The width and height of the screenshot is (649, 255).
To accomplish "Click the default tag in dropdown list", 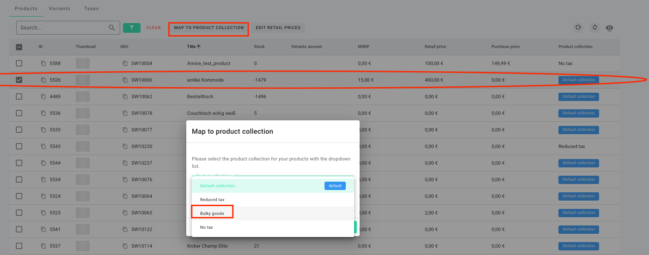I will [335, 186].
